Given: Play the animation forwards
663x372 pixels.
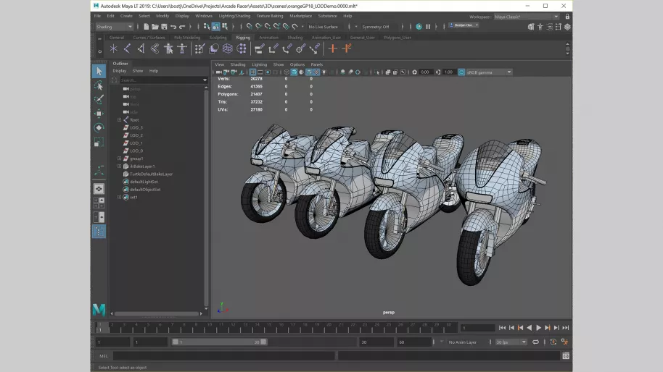Looking at the screenshot, I should tap(538, 328).
